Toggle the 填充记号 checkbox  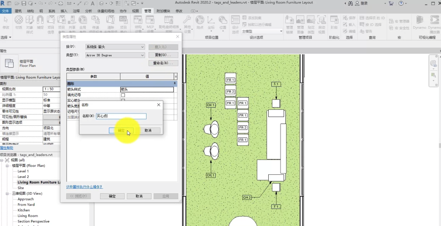(123, 95)
